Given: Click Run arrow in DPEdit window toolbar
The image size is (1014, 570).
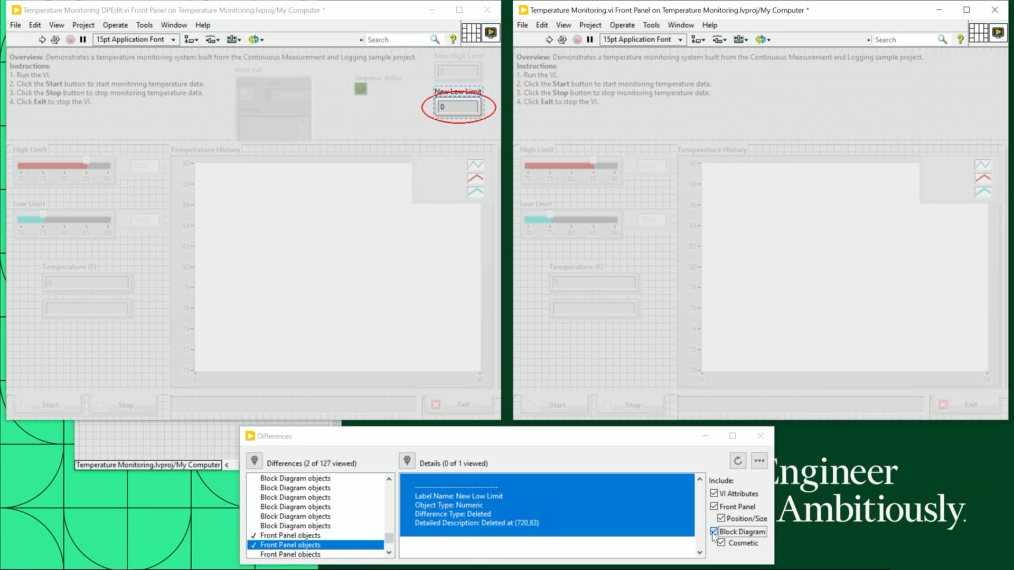Looking at the screenshot, I should point(42,40).
